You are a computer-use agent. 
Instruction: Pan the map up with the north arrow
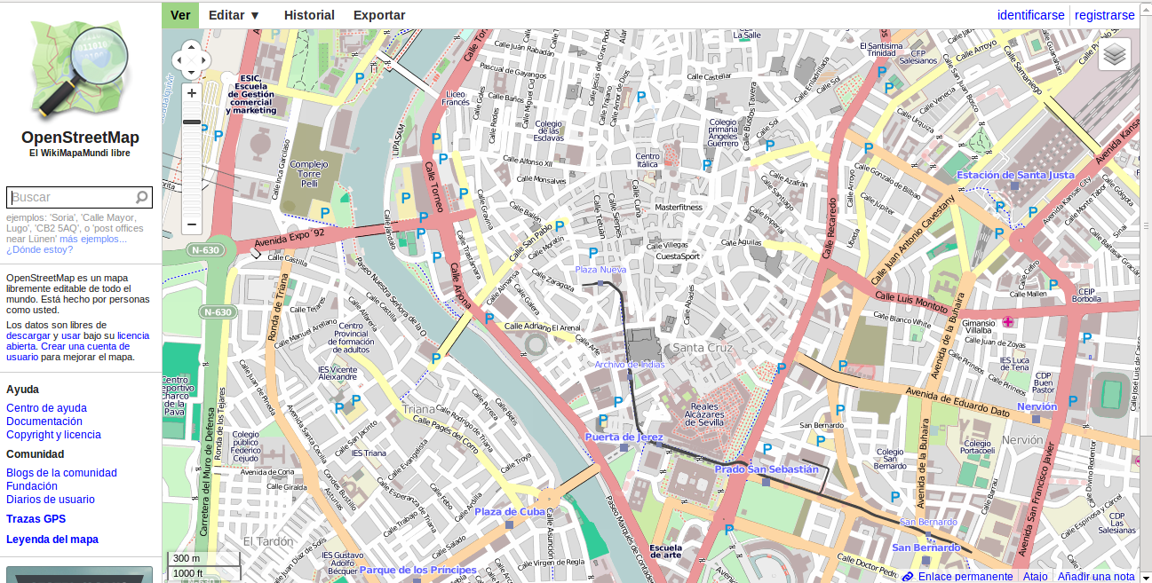click(x=192, y=48)
